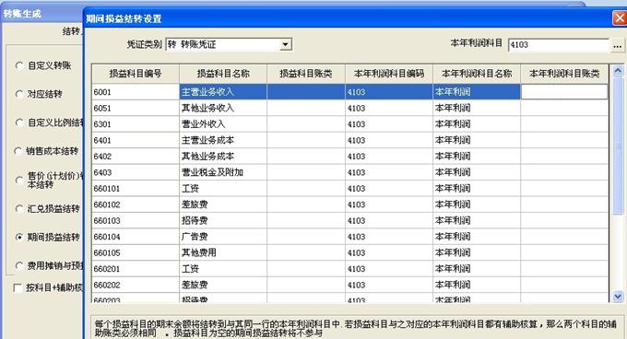This screenshot has width=627, height=339.
Task: Close the 期间损益结转设置 dialog
Action: pos(620,18)
